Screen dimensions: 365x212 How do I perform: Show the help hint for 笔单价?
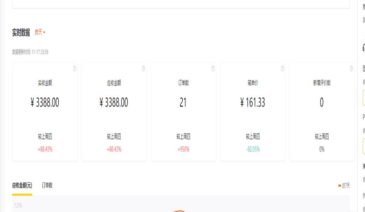tap(282, 69)
